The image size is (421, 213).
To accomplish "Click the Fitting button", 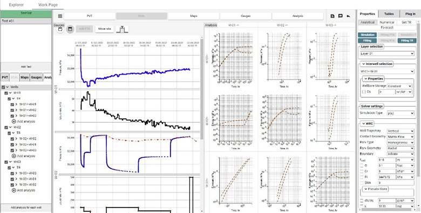I will (367, 41).
